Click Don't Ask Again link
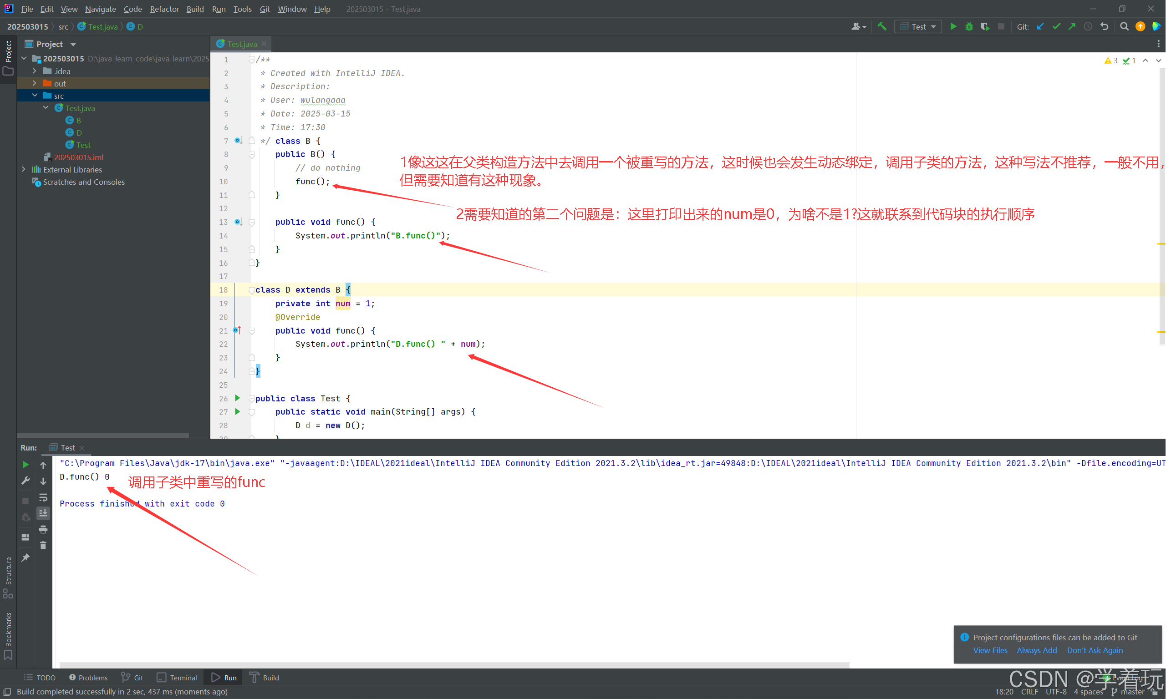Screen dimensions: 1166x699 [x=1095, y=650]
